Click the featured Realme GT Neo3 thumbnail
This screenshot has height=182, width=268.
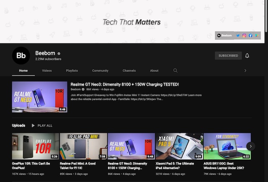click(40, 97)
